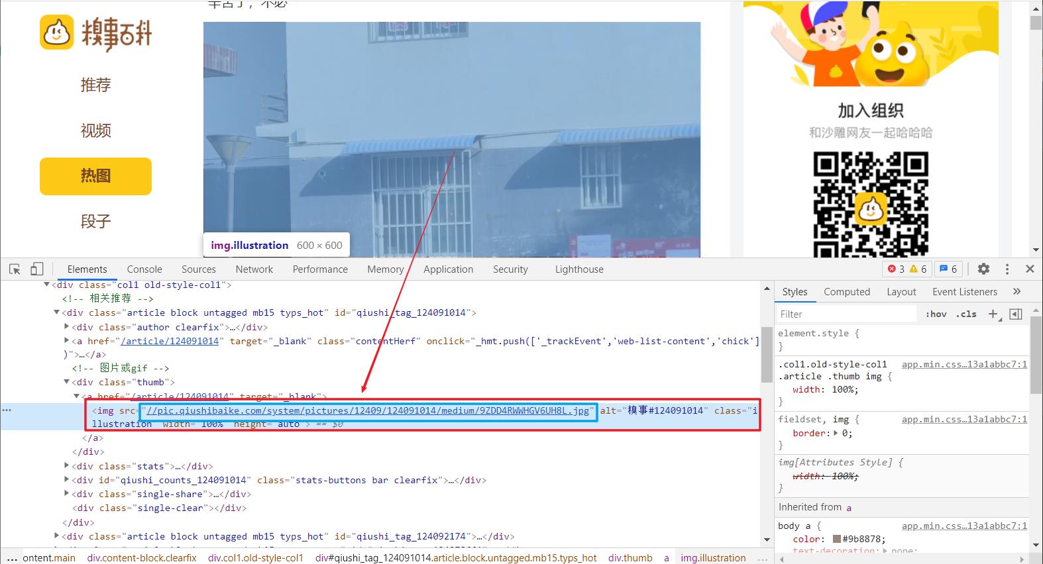Select the div single-clear node
Viewport: 1043px width, 564px height.
point(159,508)
